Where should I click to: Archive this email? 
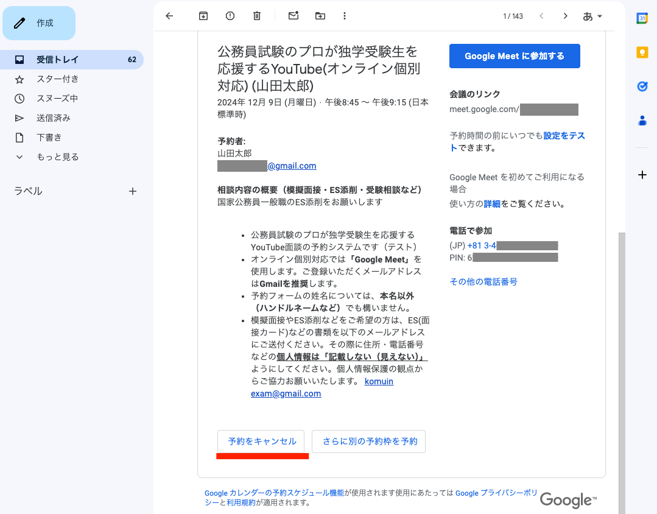pos(203,16)
